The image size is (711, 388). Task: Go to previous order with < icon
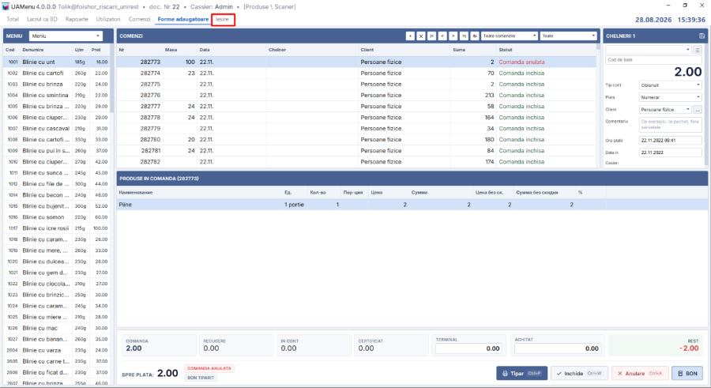click(442, 36)
